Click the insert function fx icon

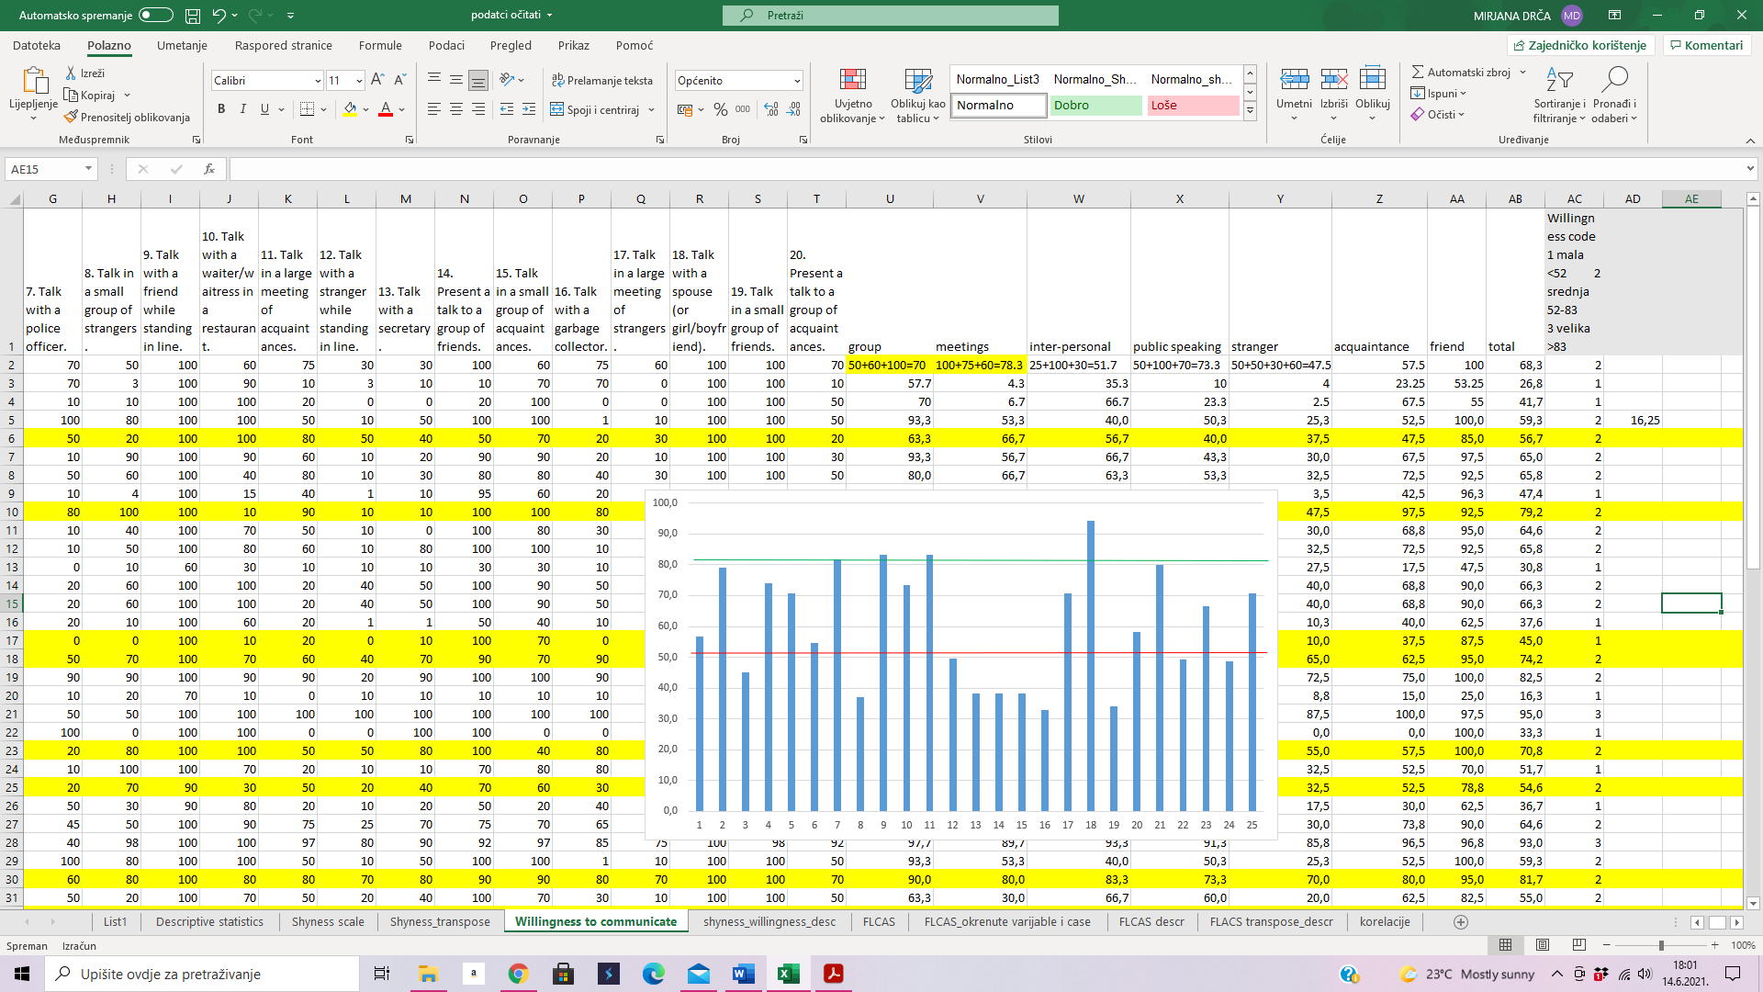pos(209,169)
